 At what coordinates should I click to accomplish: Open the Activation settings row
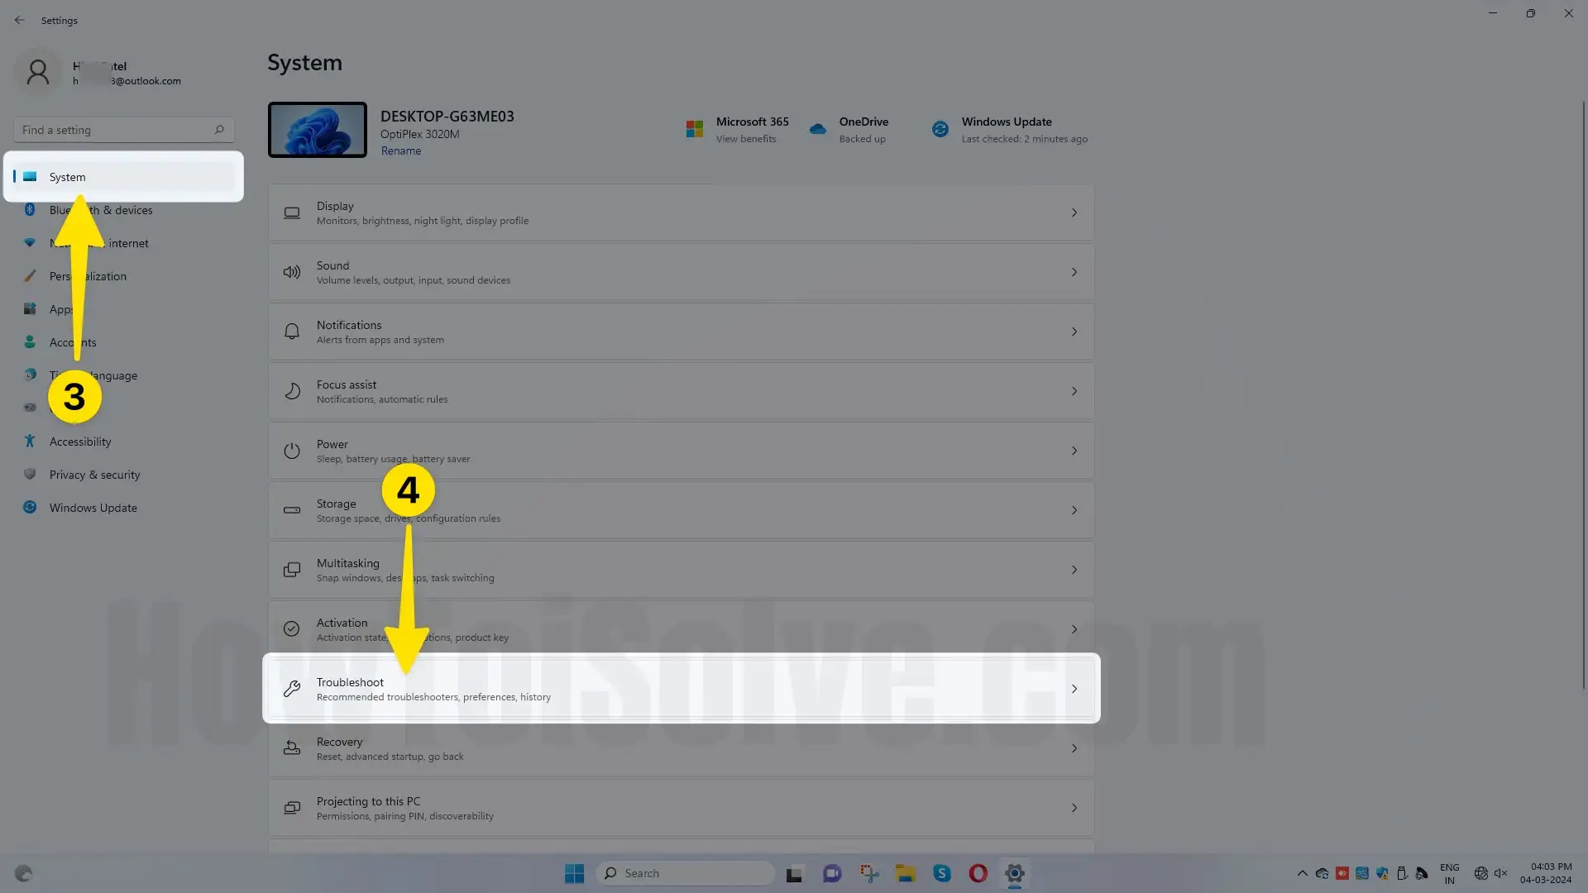click(681, 629)
